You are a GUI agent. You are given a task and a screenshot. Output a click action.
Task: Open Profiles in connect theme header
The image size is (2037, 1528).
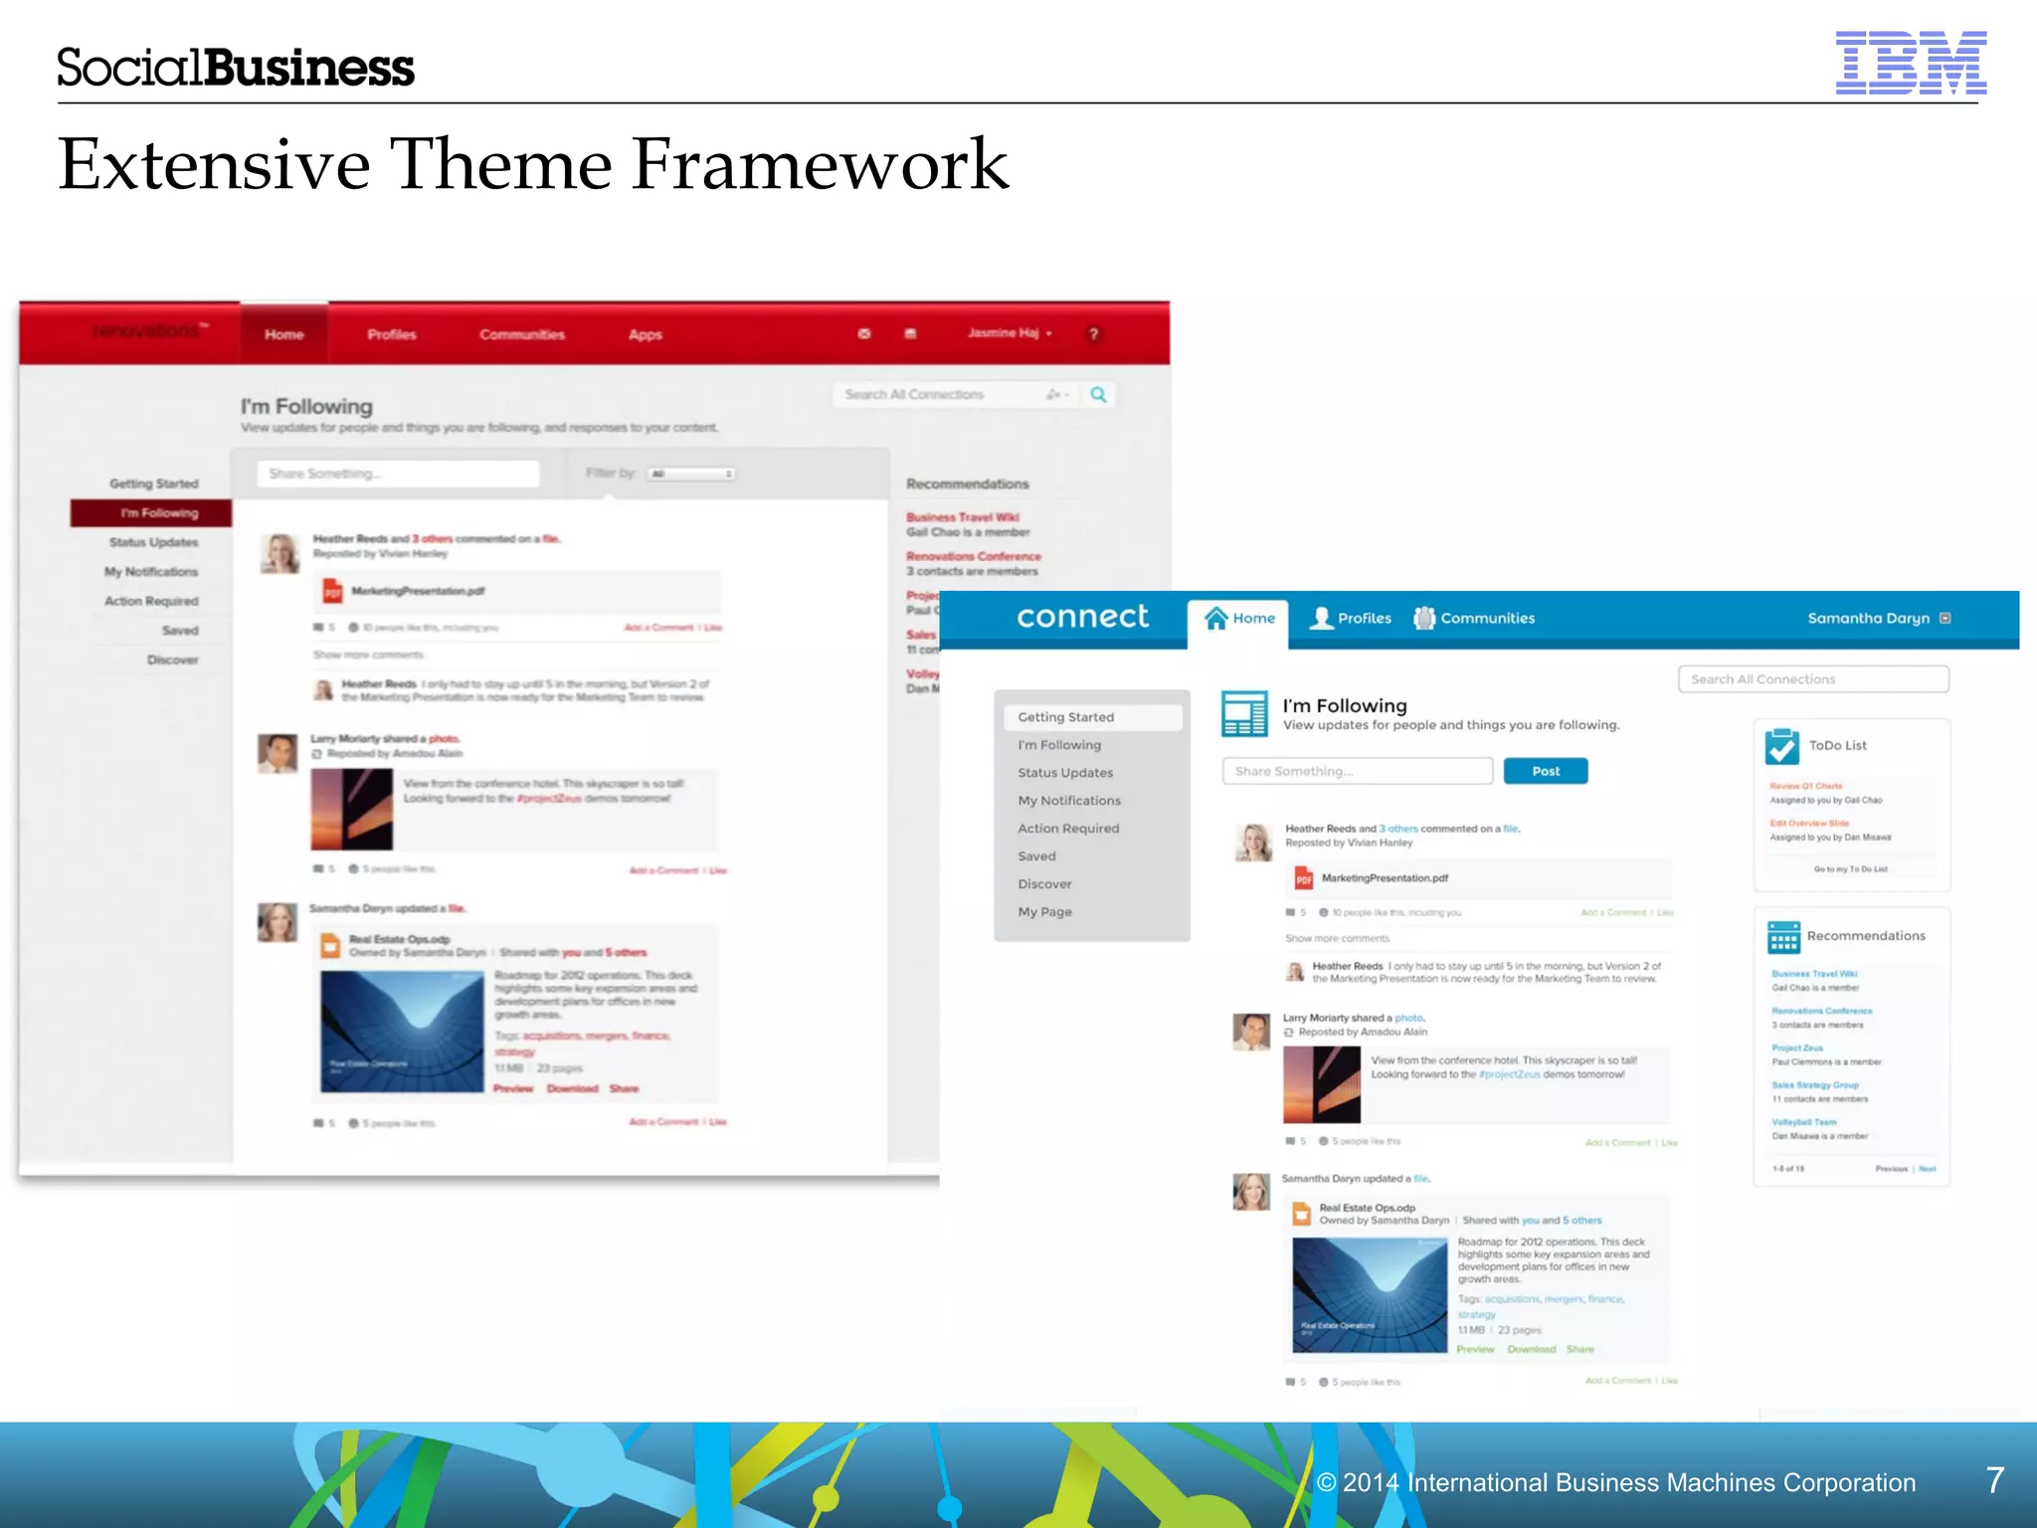[x=1351, y=618]
